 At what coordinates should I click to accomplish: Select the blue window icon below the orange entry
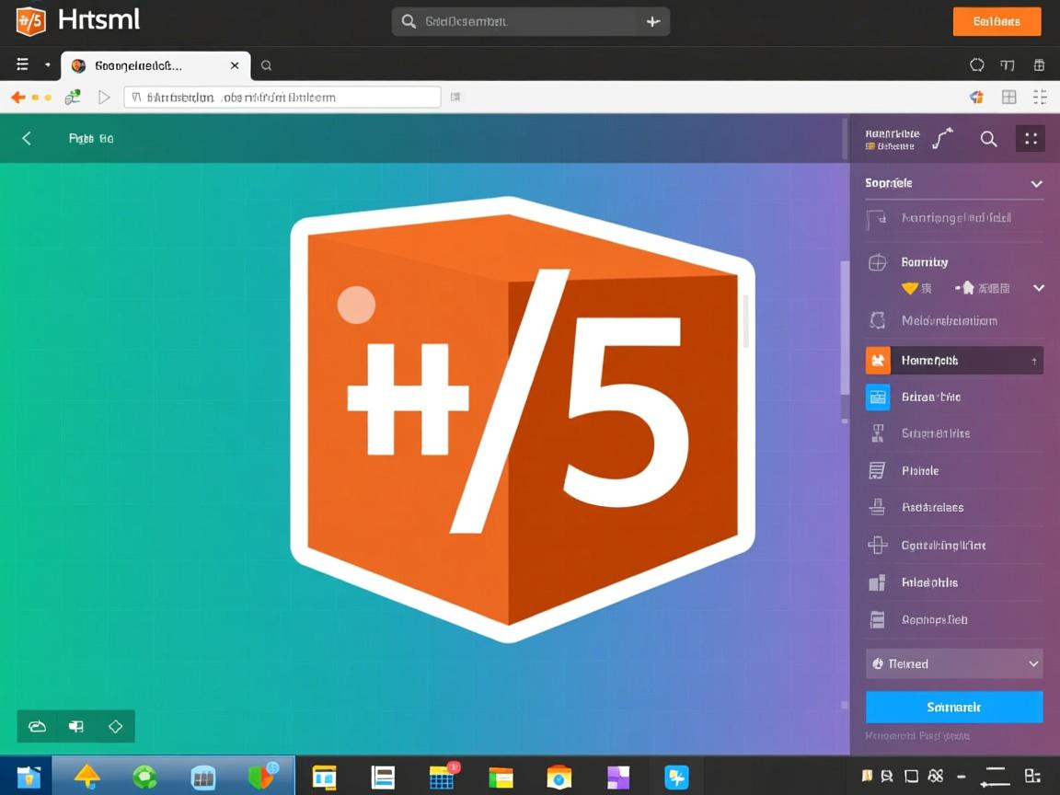877,397
